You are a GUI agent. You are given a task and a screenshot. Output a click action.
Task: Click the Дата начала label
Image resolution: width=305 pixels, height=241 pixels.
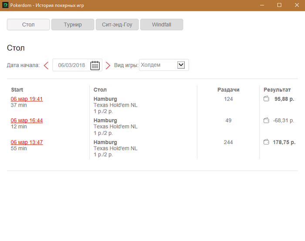[x=23, y=65]
